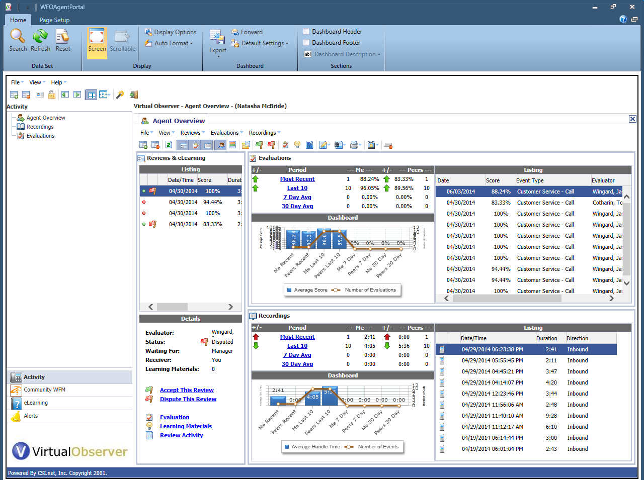The height and width of the screenshot is (480, 644).
Task: Enable the Dashboard Header checkbox
Action: (306, 32)
